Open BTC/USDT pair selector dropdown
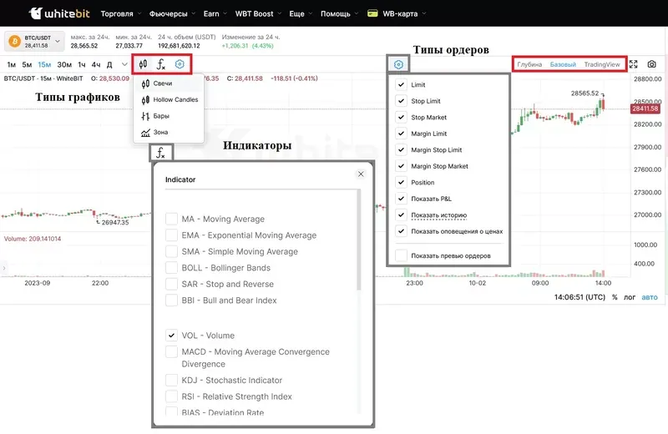 coord(35,41)
